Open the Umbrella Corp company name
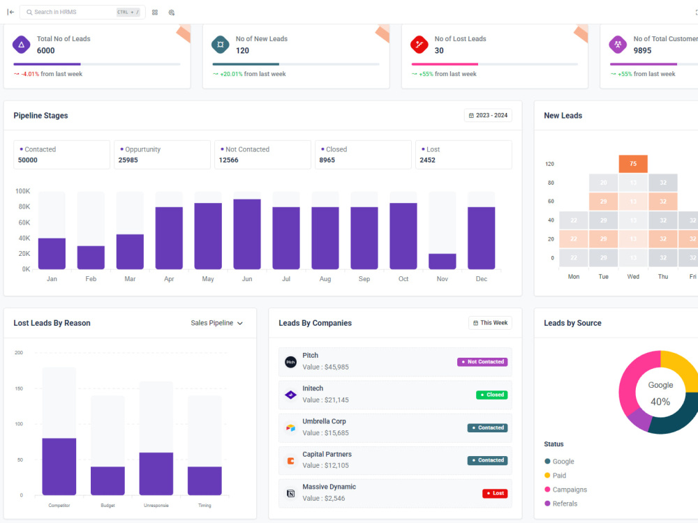Viewport: 698px width, 523px height. click(324, 421)
